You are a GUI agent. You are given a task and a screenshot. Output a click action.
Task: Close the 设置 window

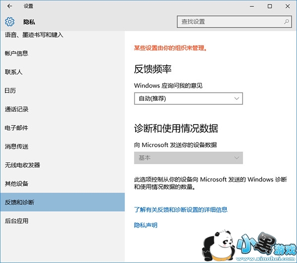288,6
